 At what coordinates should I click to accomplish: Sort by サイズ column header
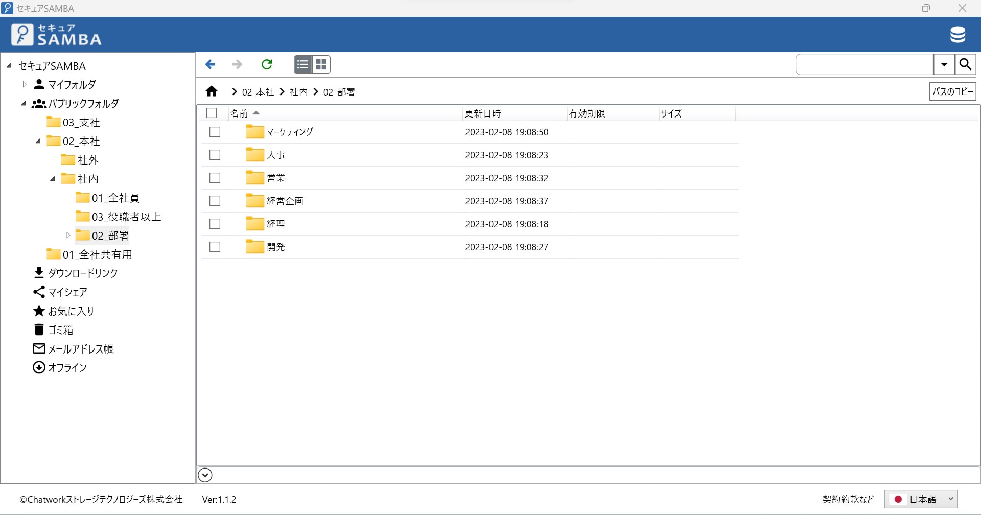point(697,113)
